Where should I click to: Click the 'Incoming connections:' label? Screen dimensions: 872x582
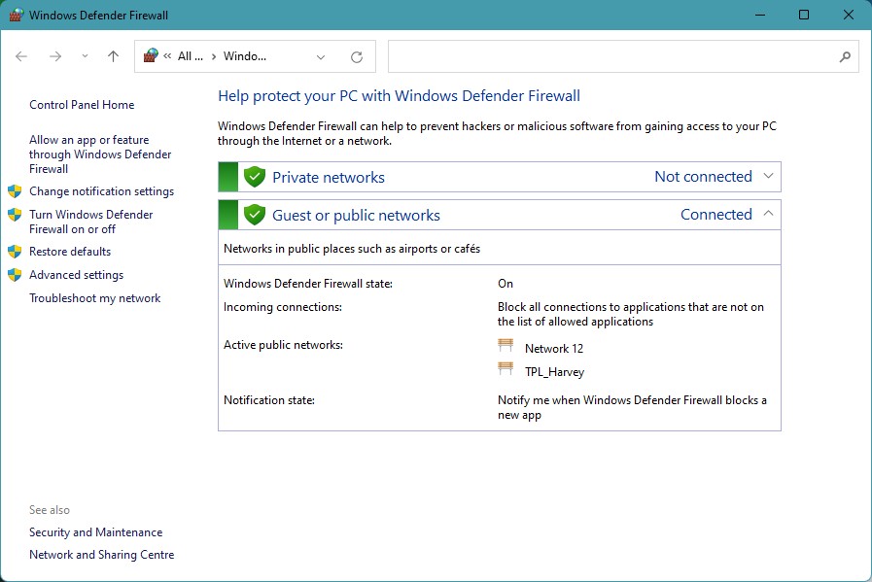tap(283, 307)
